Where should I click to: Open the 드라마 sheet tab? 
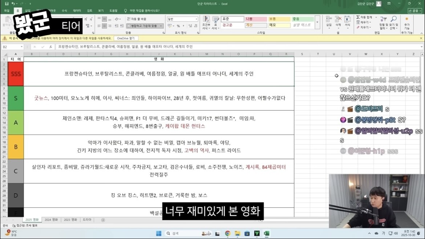87,220
